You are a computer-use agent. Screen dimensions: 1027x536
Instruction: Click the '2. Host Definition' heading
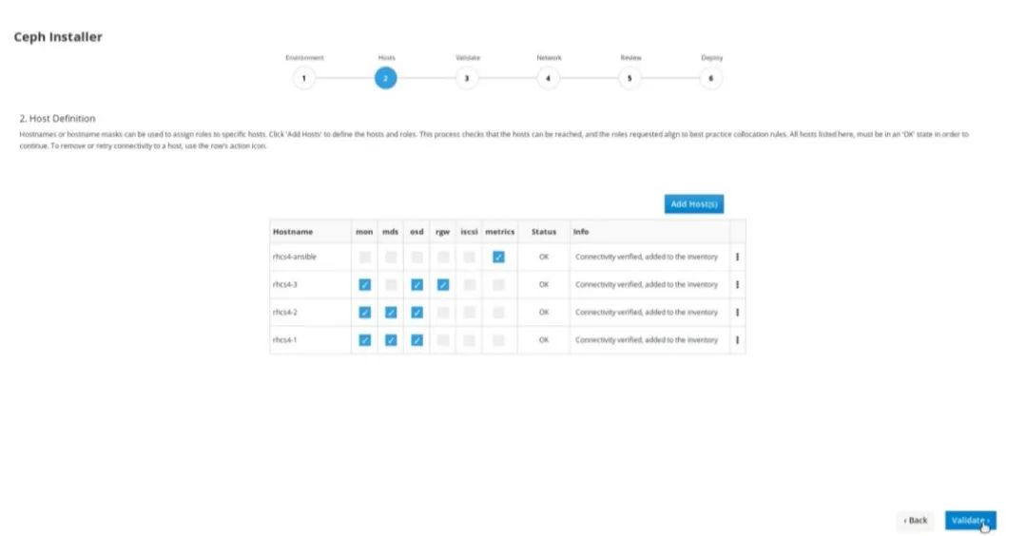pyautogui.click(x=58, y=119)
